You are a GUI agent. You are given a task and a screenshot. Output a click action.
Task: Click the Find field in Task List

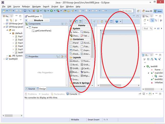[x=147, y=29]
